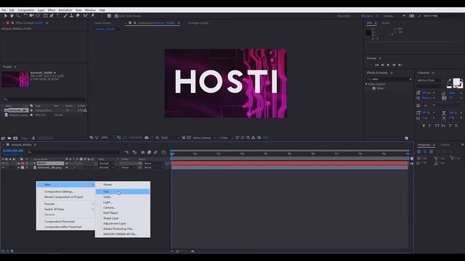Screen dimensions: 465x261
Task: Select the Puppet Pin tool
Action: click(92, 16)
